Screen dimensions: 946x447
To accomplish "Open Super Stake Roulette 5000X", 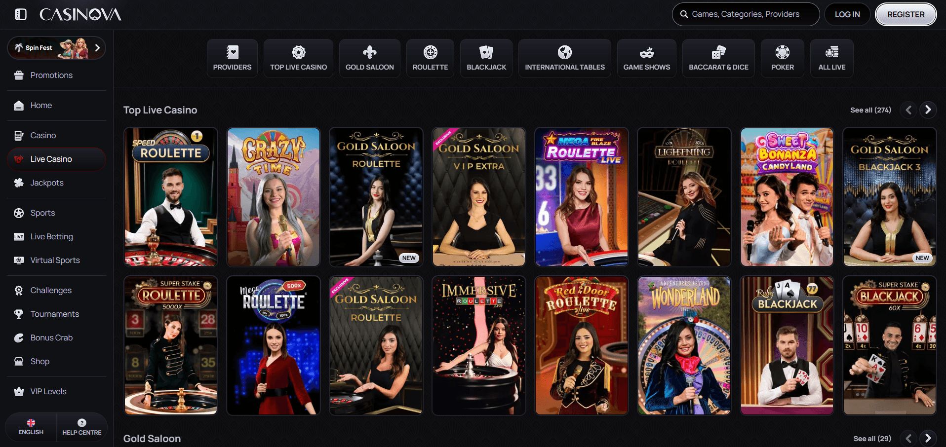I will point(171,345).
